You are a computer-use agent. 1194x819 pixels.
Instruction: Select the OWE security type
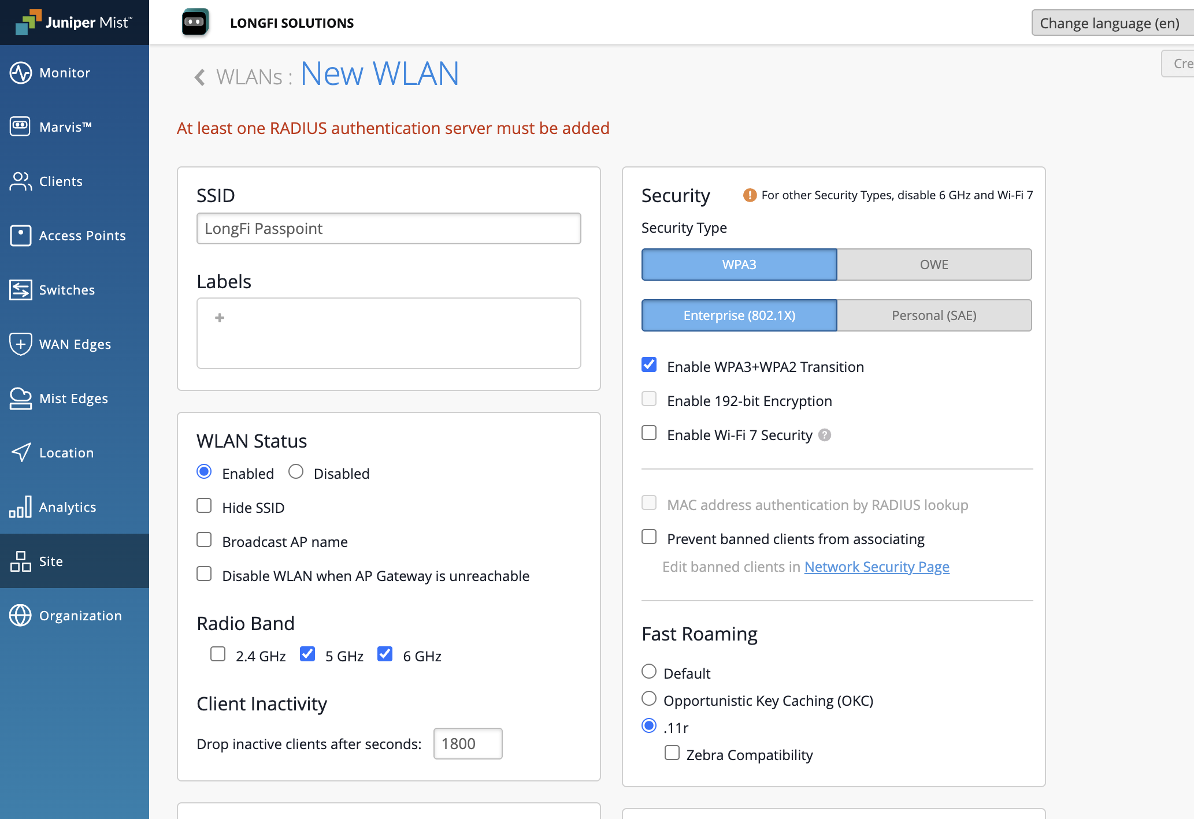[x=934, y=265]
